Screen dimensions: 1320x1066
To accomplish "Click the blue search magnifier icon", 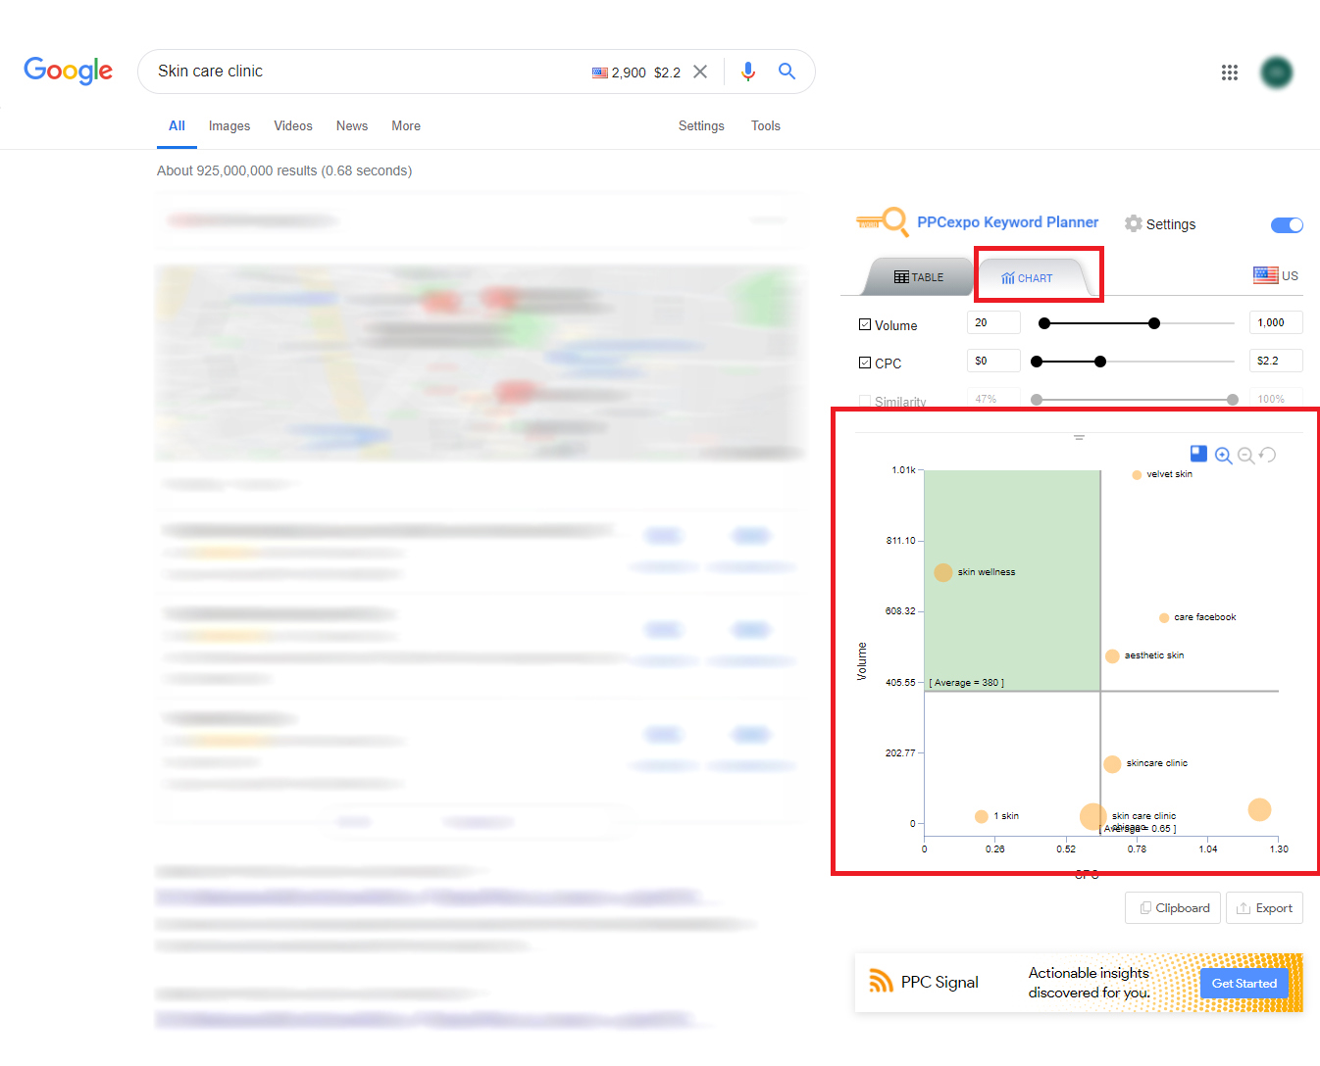I will coord(787,72).
